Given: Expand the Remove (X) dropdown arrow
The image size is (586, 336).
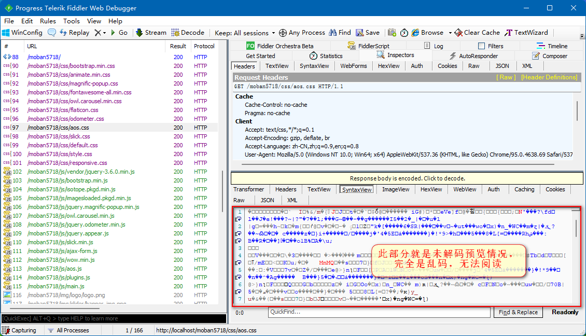Looking at the screenshot, I should (x=104, y=33).
